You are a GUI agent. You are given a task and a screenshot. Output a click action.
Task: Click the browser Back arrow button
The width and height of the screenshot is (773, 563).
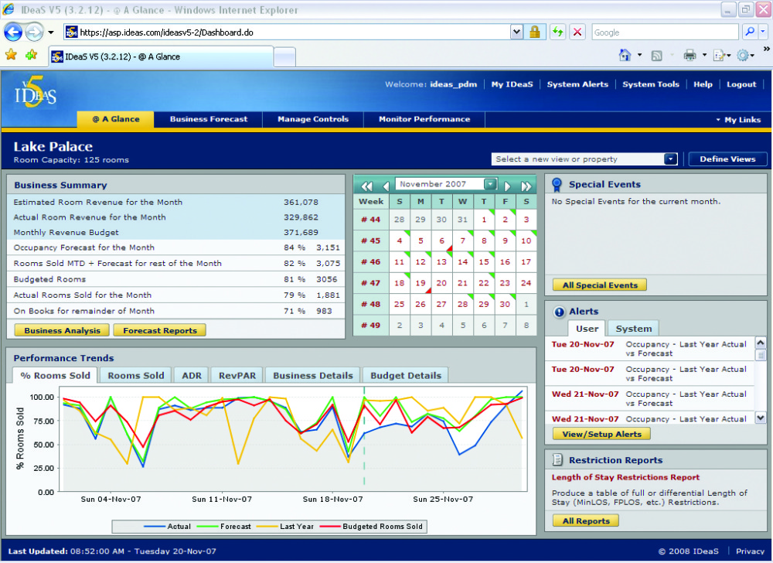(x=13, y=32)
